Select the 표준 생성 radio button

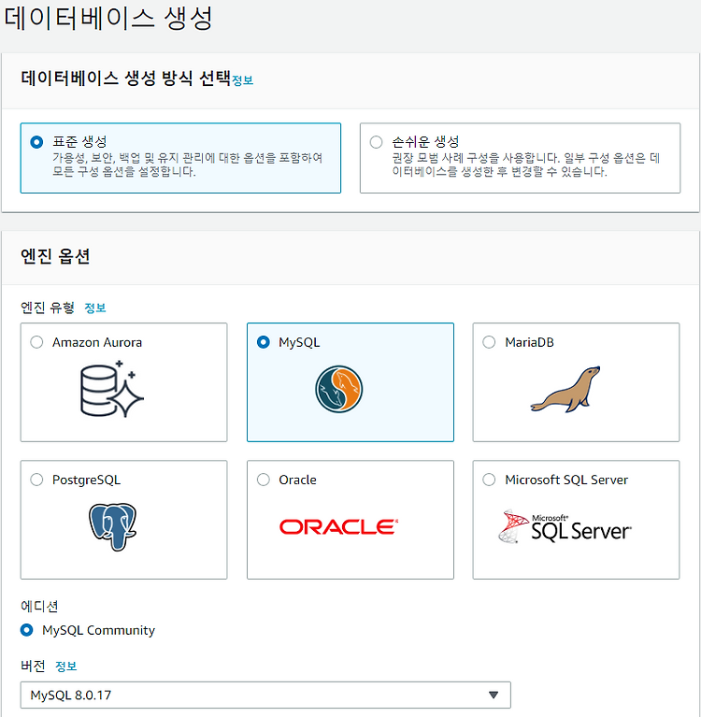[x=36, y=142]
